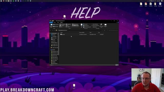Expand the layout gallery arrow
164x92 pixels.
tap(79, 27)
